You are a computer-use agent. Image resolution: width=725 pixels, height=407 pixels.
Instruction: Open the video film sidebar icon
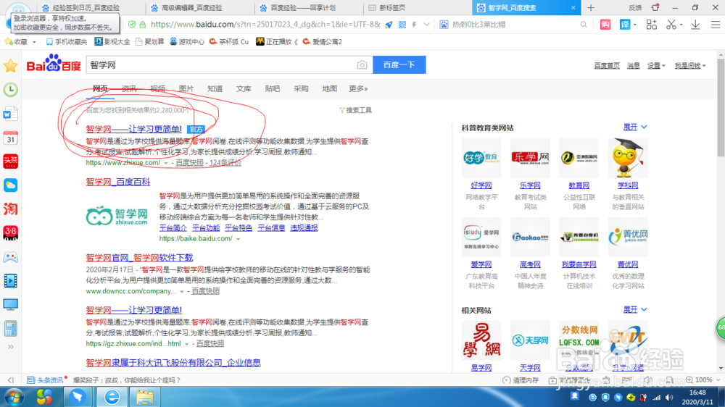tap(10, 280)
